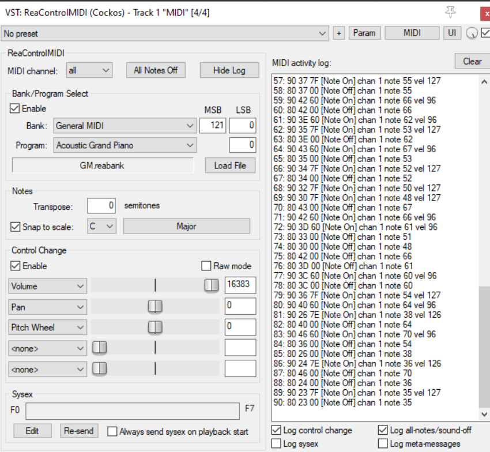Click the bank LSB field
This screenshot has width=490, height=452.
pyautogui.click(x=243, y=125)
